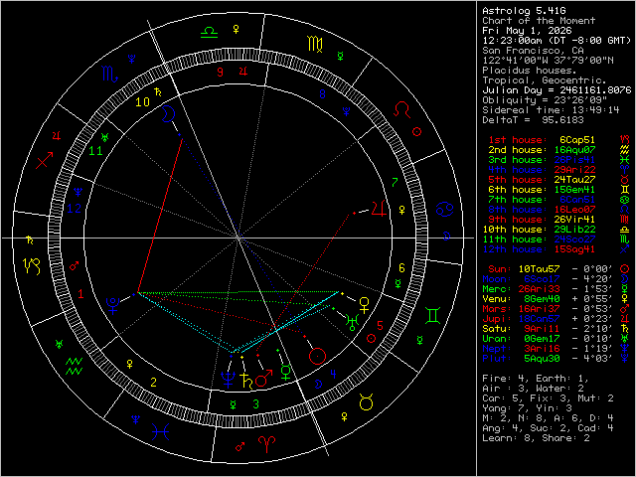Select the green Mercury glyph near the chart bottom
The height and width of the screenshot is (477, 636).
[286, 373]
